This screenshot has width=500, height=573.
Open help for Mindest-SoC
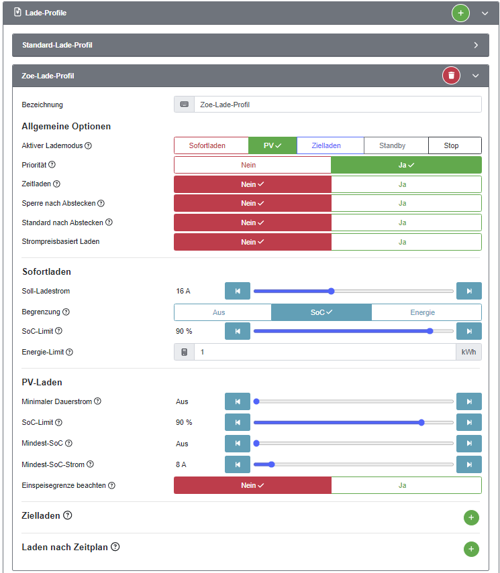(68, 443)
